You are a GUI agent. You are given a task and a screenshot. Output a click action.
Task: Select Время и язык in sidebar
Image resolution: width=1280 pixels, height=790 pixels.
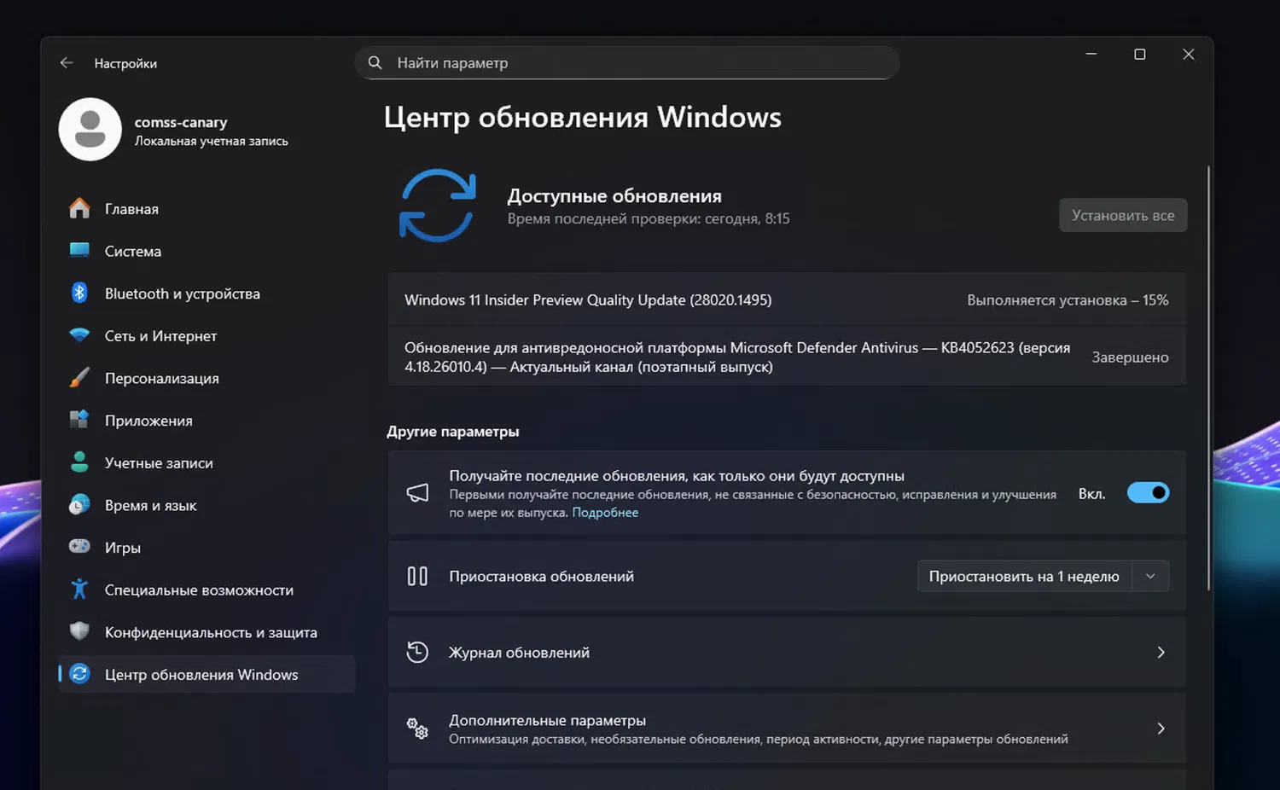coord(151,505)
